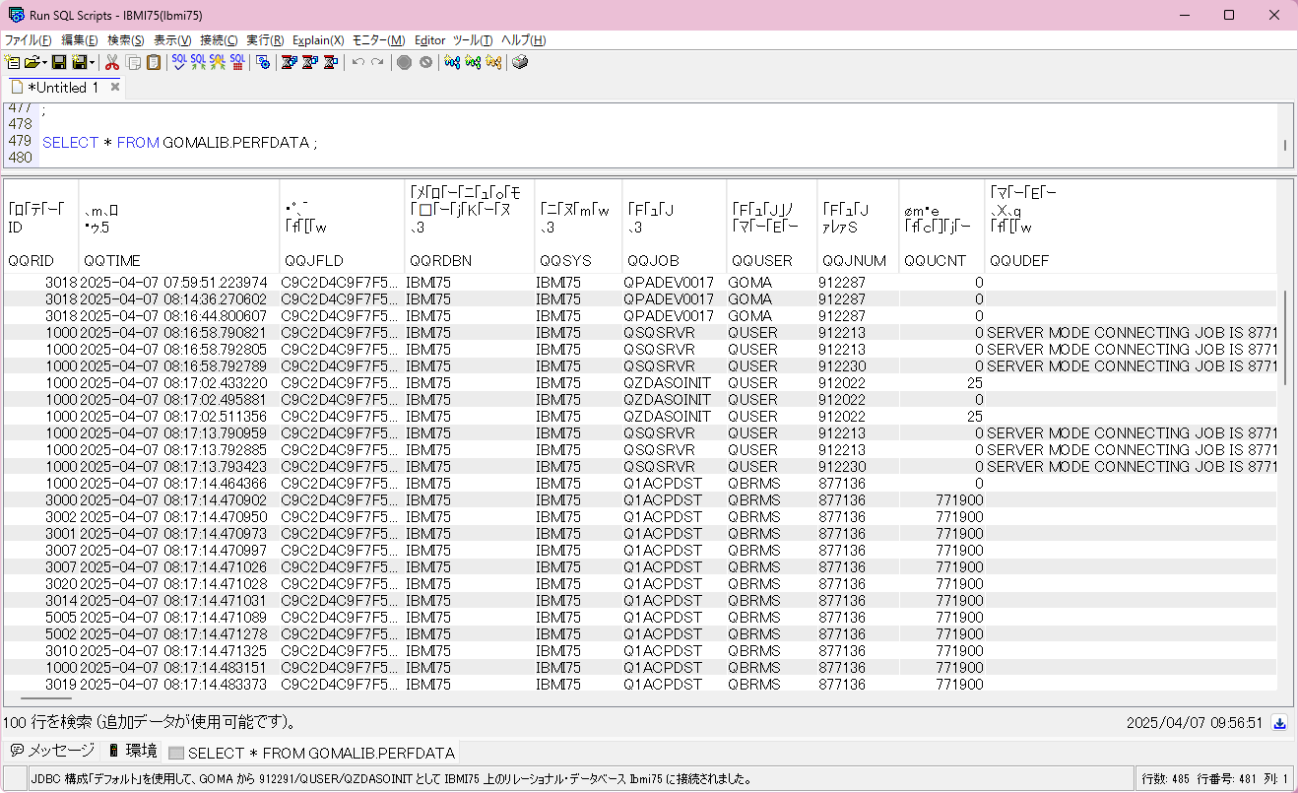Create a new SQL script
1298x793 pixels.
click(13, 62)
